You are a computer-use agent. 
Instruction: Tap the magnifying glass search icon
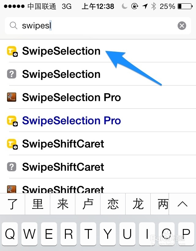(13, 26)
